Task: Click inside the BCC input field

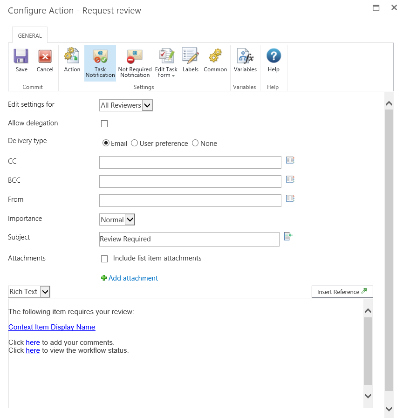Action: (x=190, y=182)
